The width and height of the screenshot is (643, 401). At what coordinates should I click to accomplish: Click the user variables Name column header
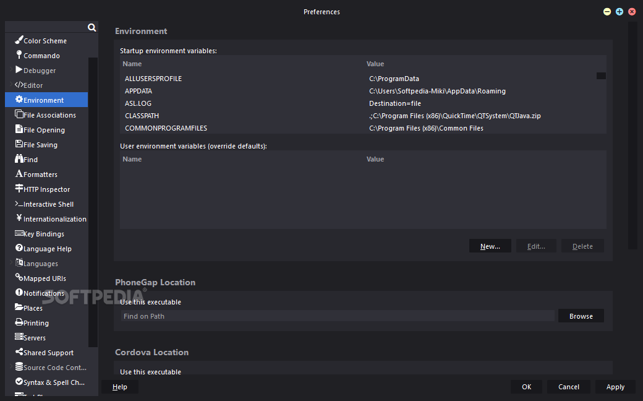[132, 159]
